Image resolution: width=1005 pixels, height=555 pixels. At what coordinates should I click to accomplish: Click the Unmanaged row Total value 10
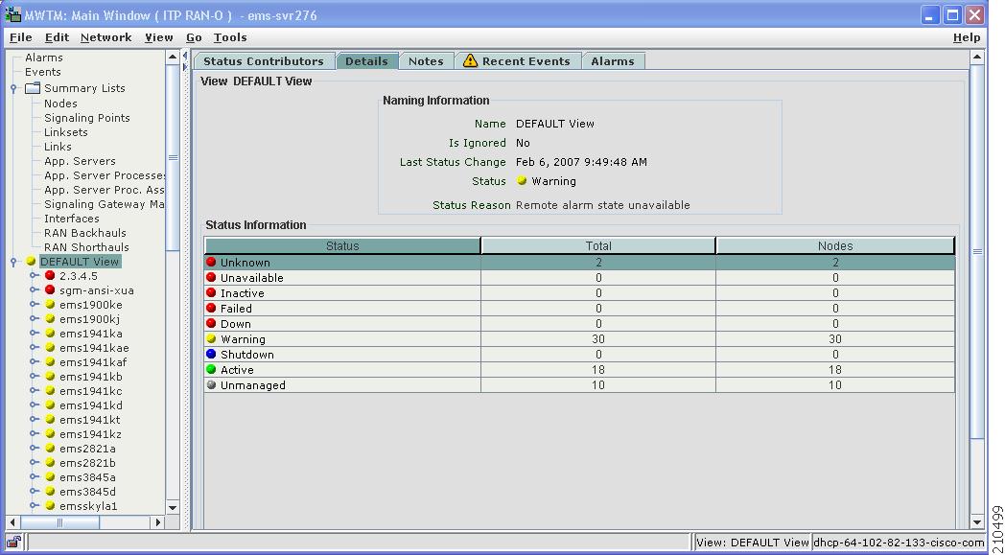coord(598,385)
